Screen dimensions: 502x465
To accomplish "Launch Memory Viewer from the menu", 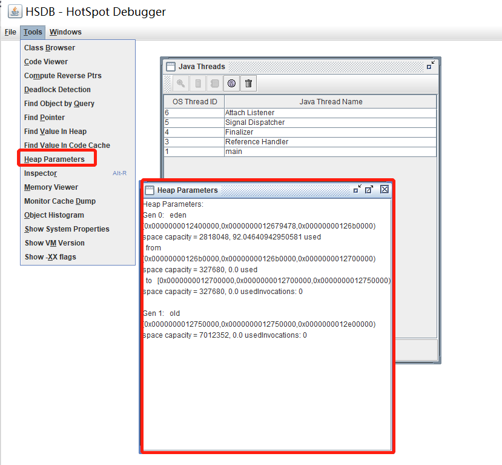I will pos(78,187).
